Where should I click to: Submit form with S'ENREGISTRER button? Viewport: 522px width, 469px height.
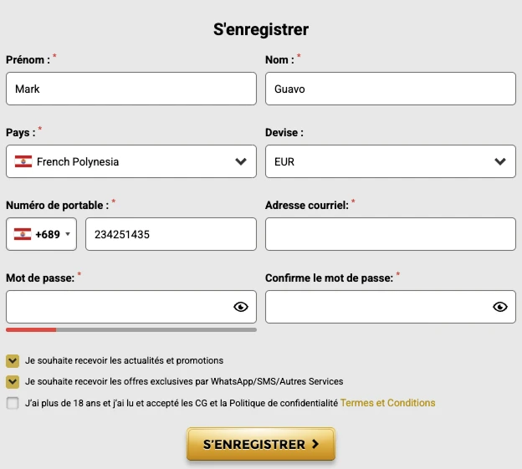(261, 444)
